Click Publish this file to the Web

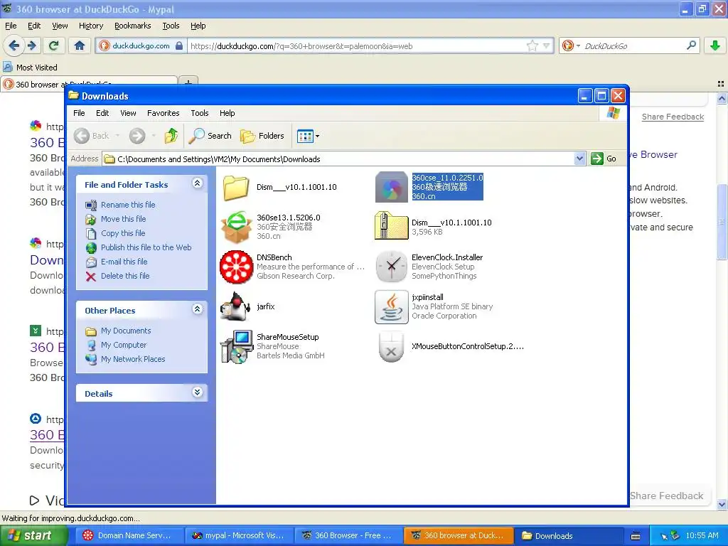[x=146, y=247]
